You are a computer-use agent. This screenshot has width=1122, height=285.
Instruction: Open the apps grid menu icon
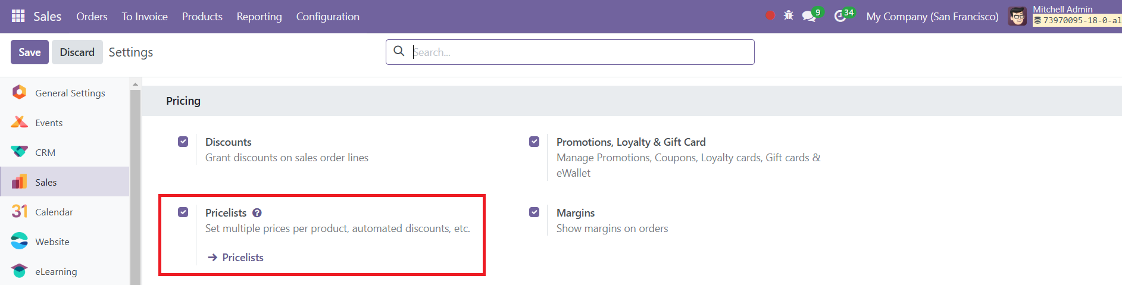pos(18,16)
